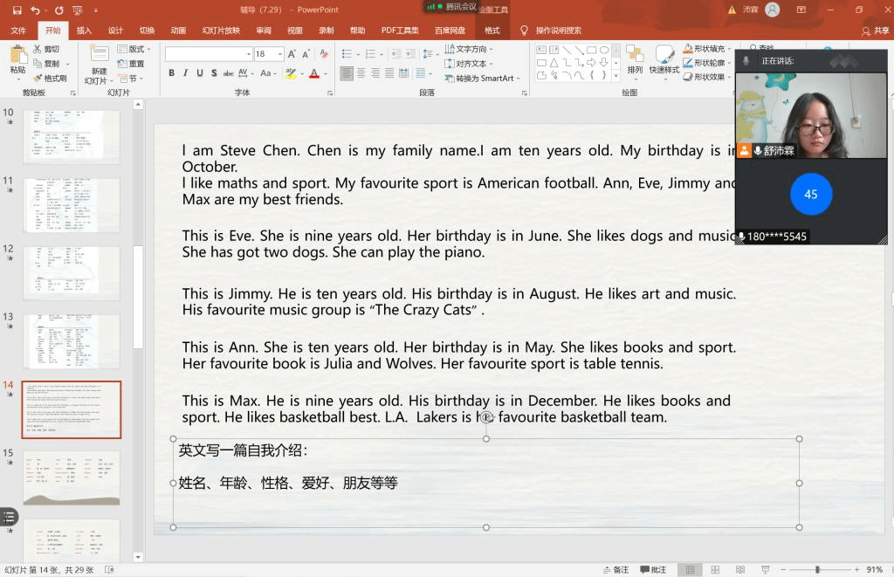
Task: Open the Insert (插入) ribbon tab
Action: coord(84,31)
